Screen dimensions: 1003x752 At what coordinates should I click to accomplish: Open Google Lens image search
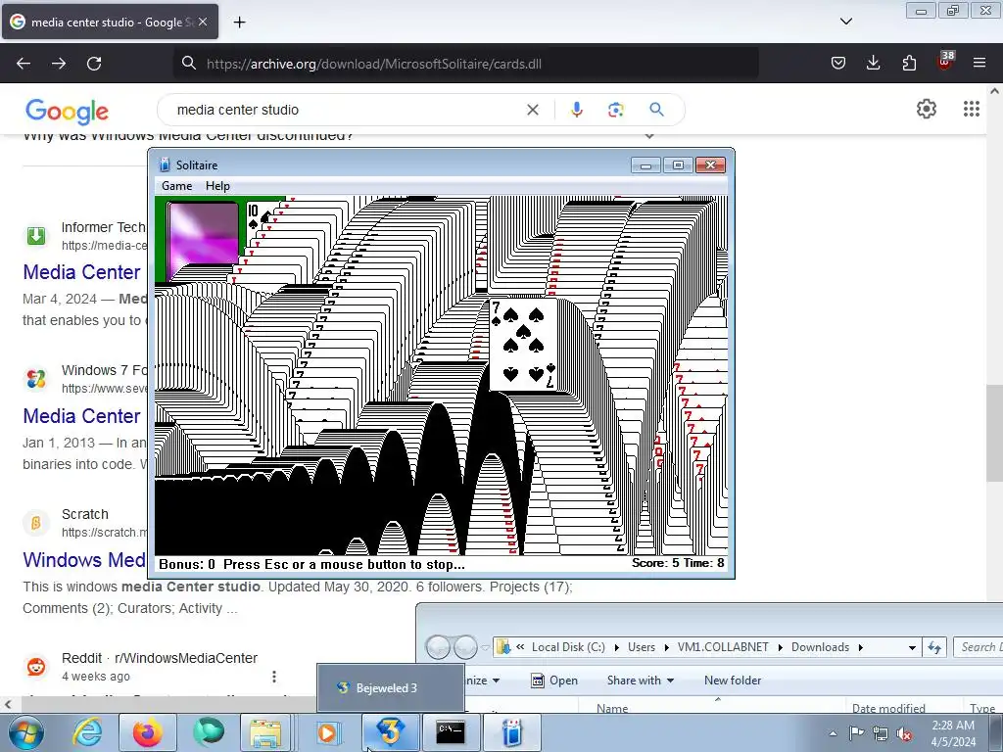[616, 110]
